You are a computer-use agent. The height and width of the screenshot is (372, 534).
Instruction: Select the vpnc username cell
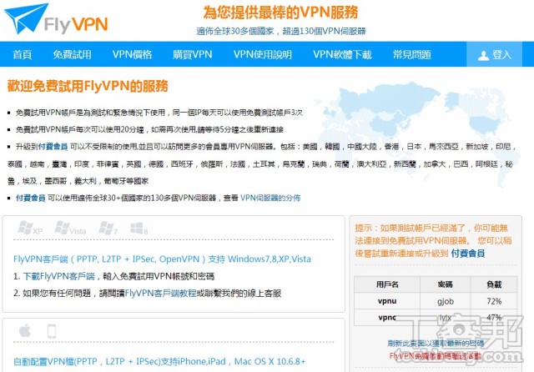[x=387, y=317]
